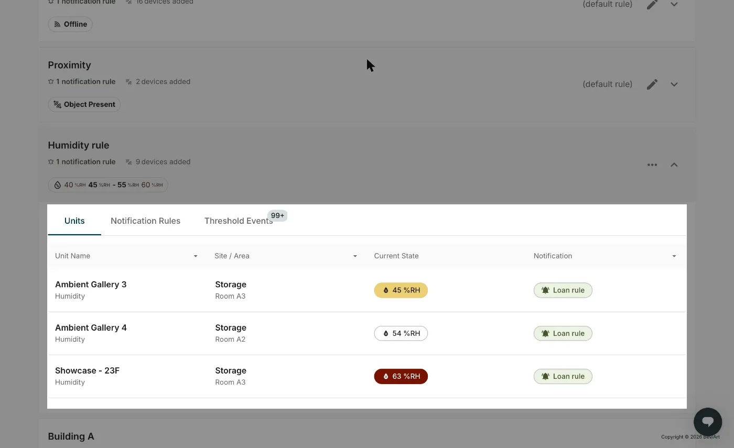Screen dimensions: 734x448
Task: Open the Humidity rule three-dot menu
Action: pos(652,165)
